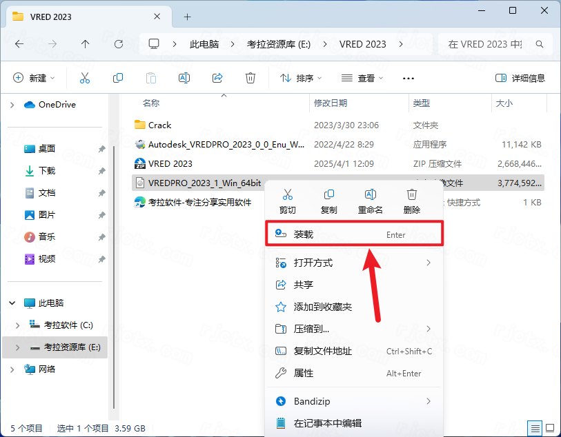Click the refresh button in navigation bar
The image size is (561, 437).
(118, 43)
